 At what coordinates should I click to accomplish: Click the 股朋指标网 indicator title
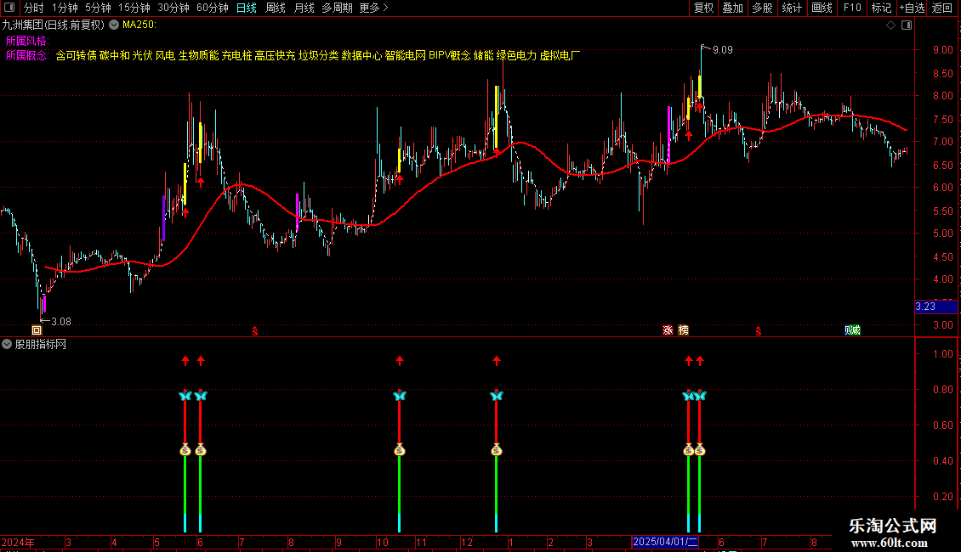41,344
